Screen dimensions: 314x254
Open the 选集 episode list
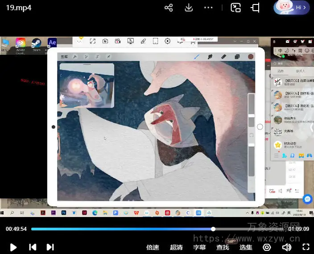click(246, 247)
